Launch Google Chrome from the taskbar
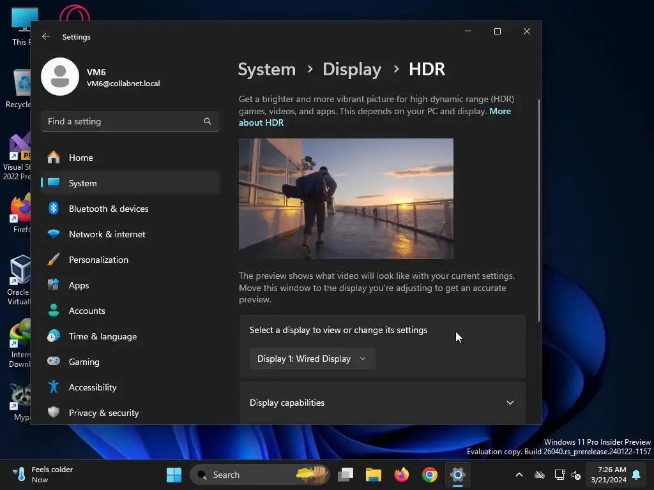This screenshot has width=654, height=490. pyautogui.click(x=430, y=475)
